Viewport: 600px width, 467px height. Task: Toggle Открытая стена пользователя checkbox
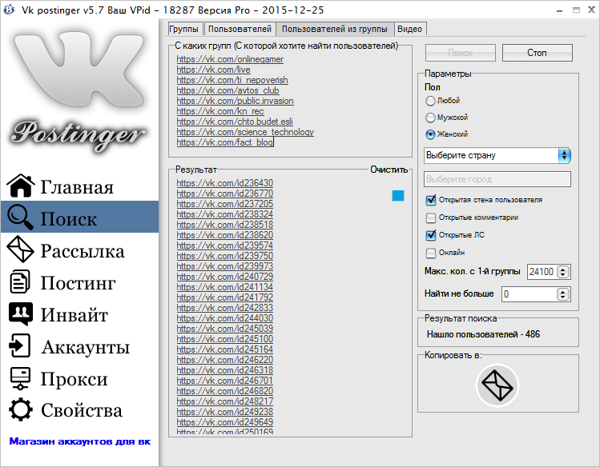(x=431, y=200)
